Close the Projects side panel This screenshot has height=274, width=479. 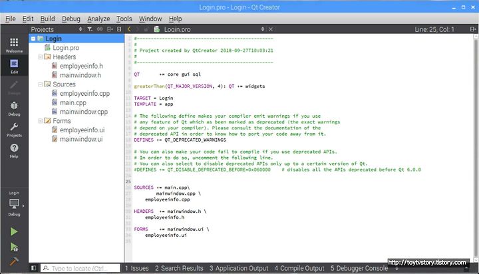[119, 29]
